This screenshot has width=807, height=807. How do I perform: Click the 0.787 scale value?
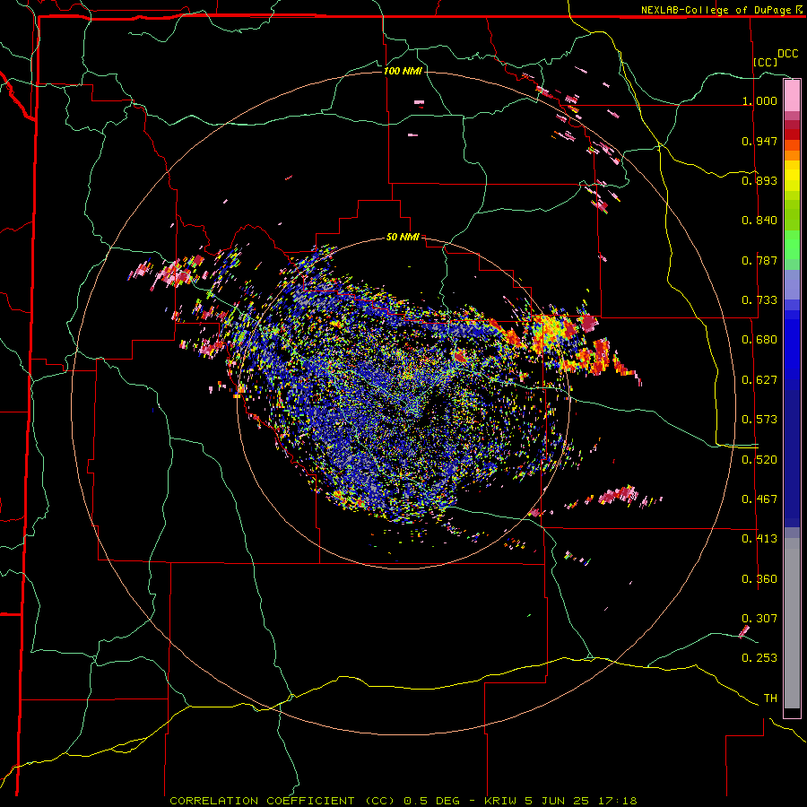[759, 260]
